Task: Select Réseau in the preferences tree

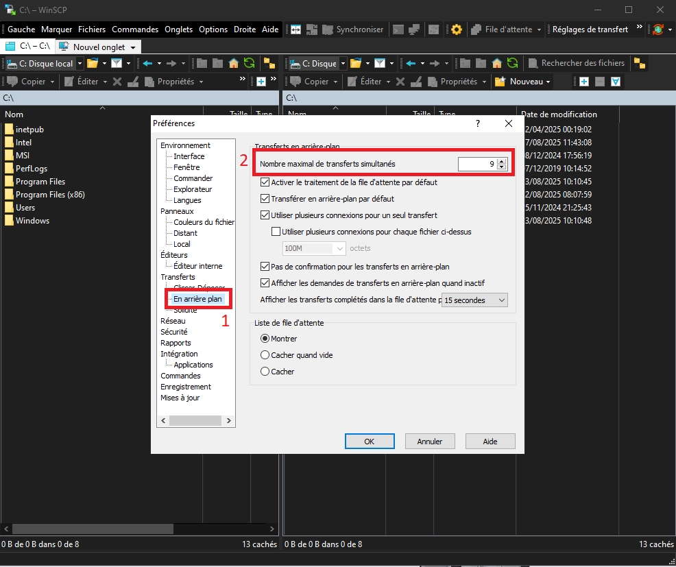Action: pyautogui.click(x=173, y=321)
